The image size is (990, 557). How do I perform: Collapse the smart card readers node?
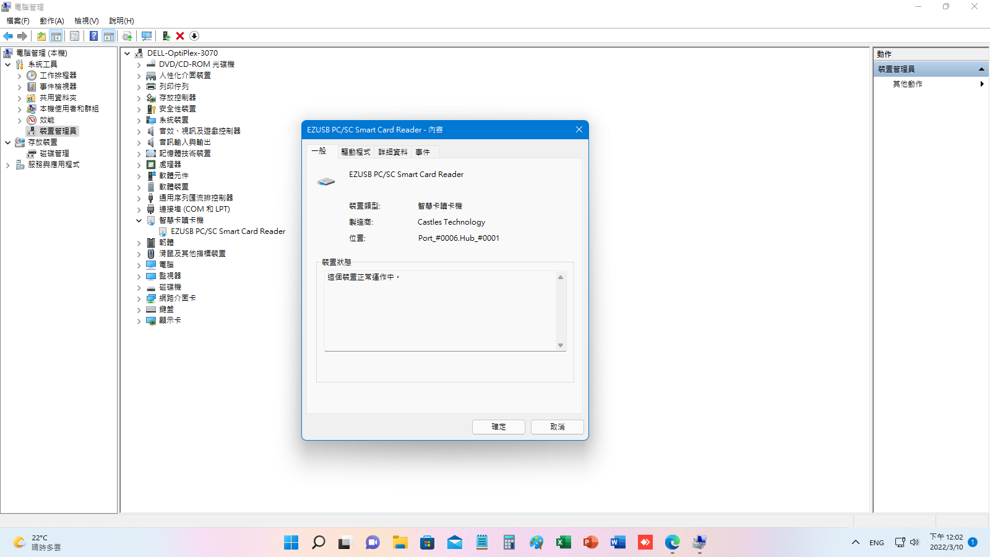point(139,220)
